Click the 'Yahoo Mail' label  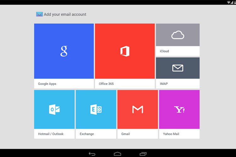click(171, 134)
